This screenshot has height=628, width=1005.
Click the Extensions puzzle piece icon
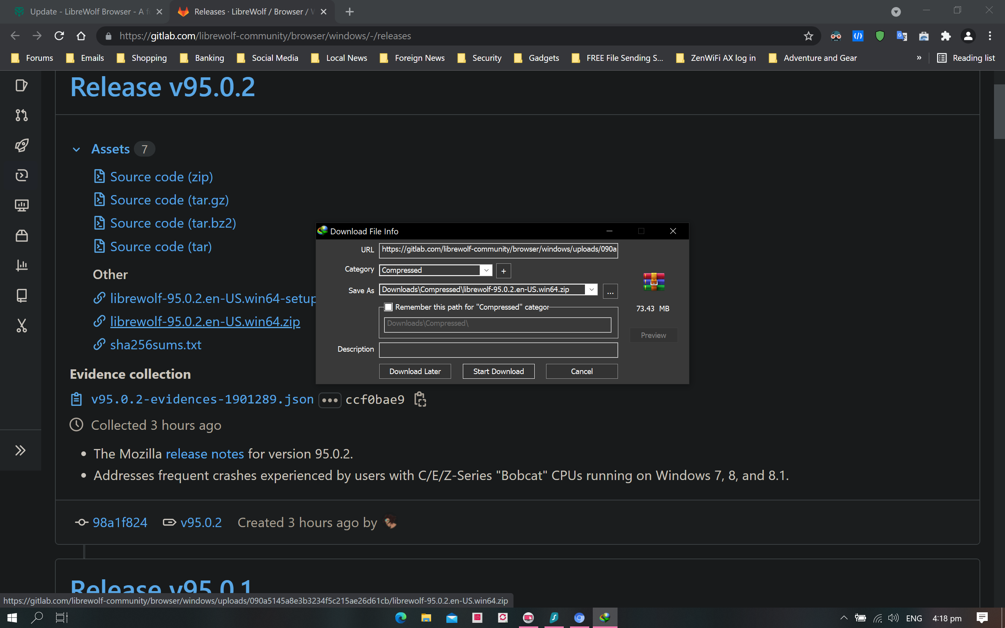pos(946,36)
